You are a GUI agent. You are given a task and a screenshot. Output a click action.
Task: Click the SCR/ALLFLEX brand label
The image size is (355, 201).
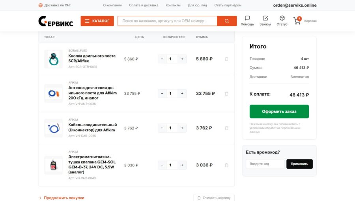point(78,51)
